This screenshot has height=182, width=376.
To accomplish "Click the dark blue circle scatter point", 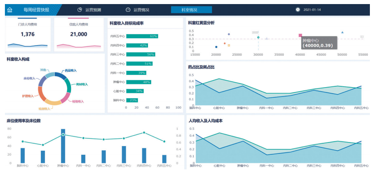I will pyautogui.click(x=216, y=47).
